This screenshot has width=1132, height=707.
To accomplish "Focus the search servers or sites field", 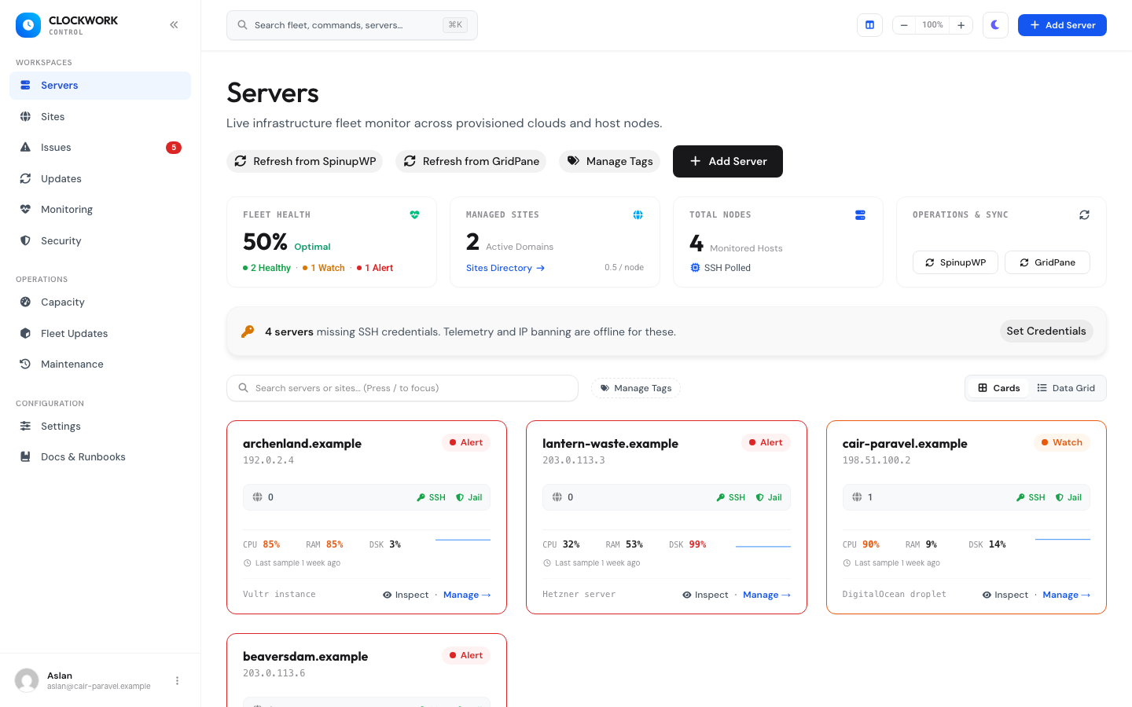I will 402,388.
